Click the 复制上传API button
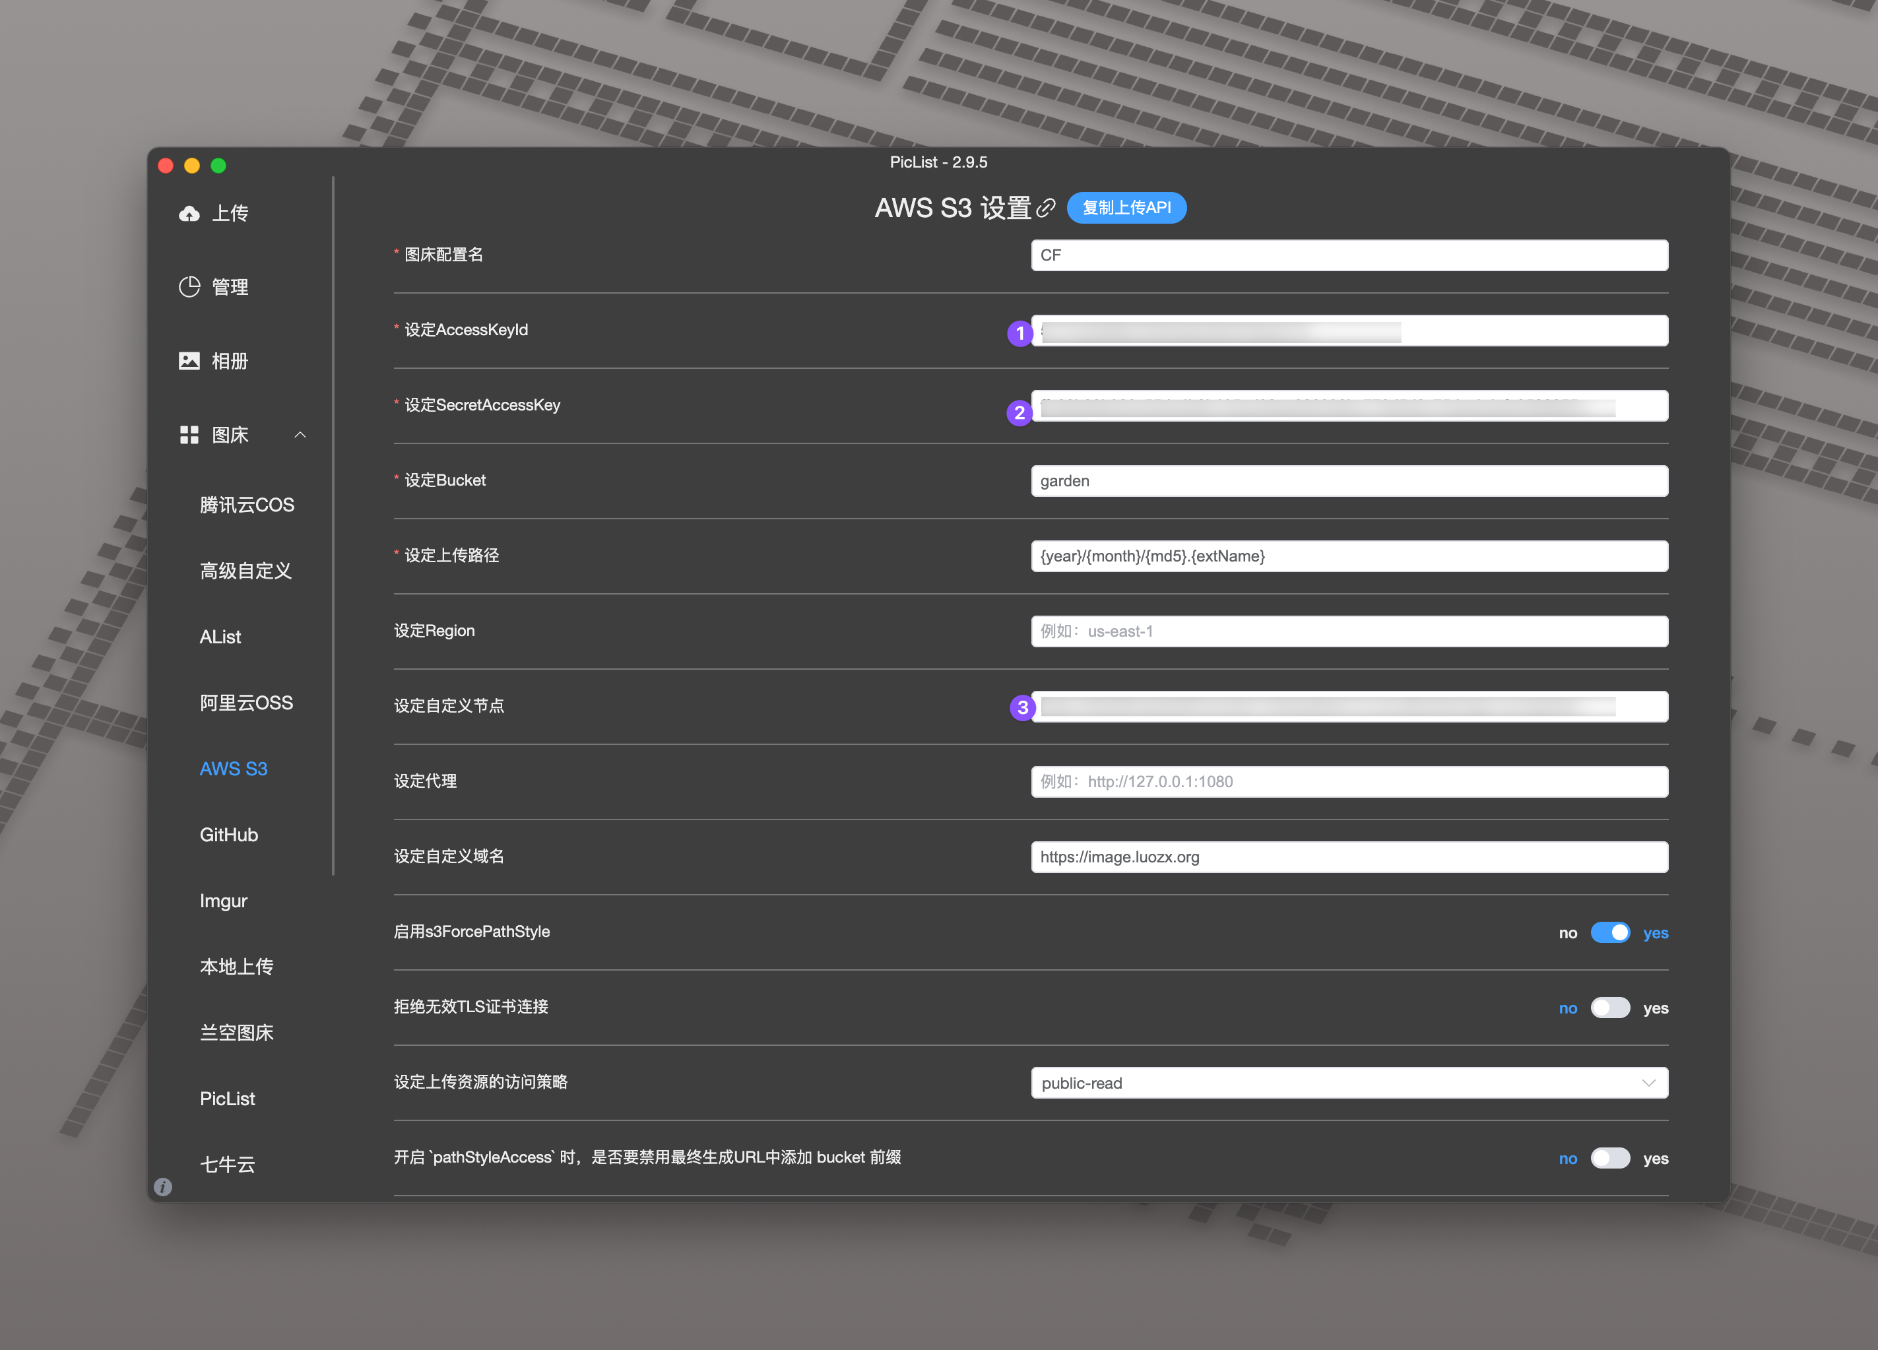The image size is (1878, 1350). [x=1126, y=208]
